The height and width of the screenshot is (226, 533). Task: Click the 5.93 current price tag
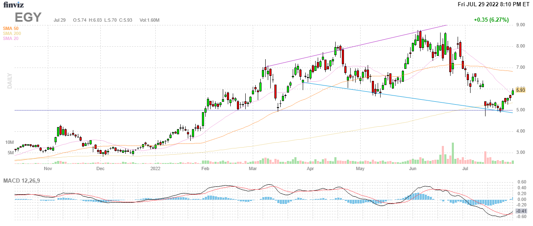pyautogui.click(x=521, y=90)
